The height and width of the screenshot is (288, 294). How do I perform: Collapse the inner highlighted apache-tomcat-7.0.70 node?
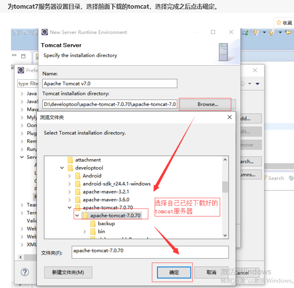click(x=77, y=216)
